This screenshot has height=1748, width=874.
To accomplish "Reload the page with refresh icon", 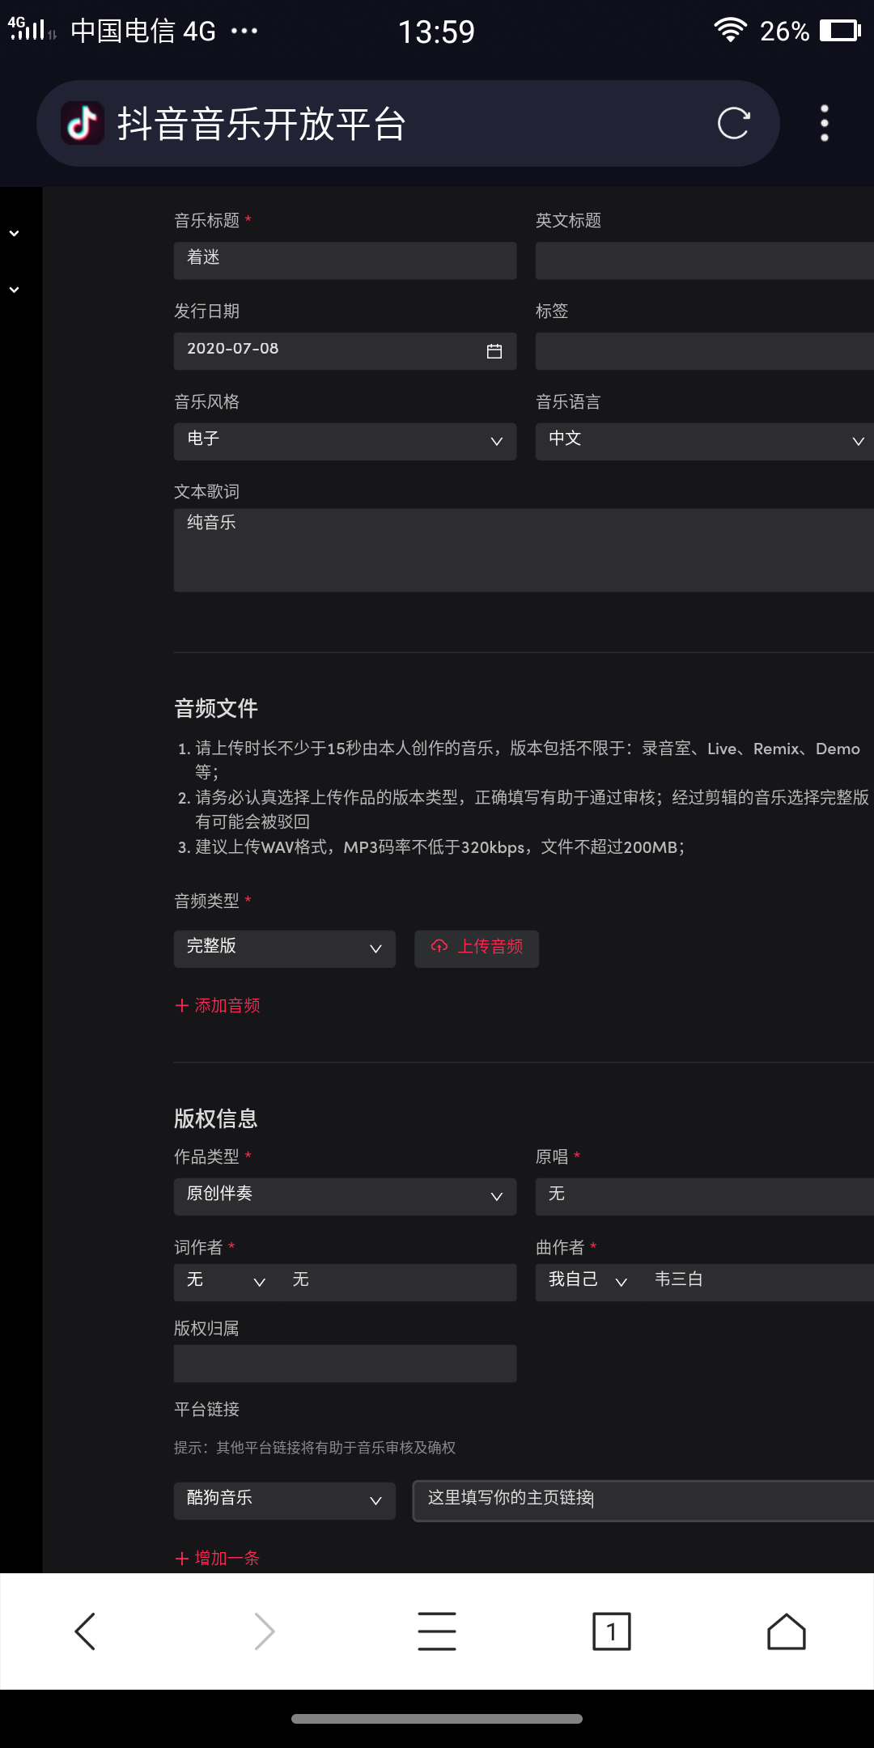I will click(733, 123).
